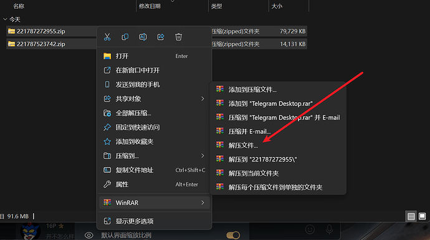Click the emoji smiley icon

pyautogui.click(x=310, y=229)
